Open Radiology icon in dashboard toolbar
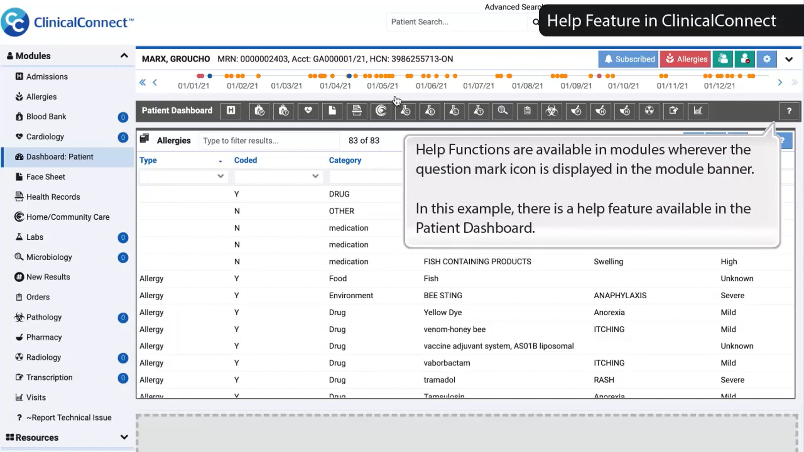 tap(649, 110)
